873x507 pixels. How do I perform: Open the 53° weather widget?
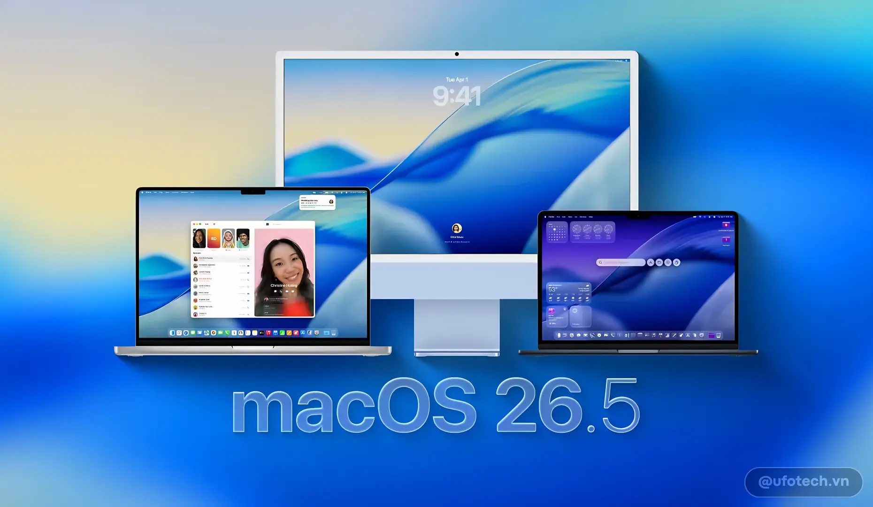coord(568,293)
